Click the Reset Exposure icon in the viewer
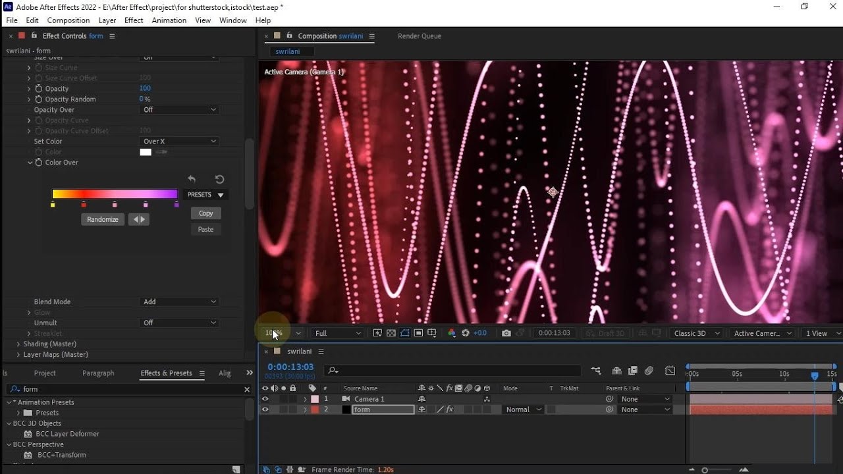The image size is (843, 474). click(466, 333)
